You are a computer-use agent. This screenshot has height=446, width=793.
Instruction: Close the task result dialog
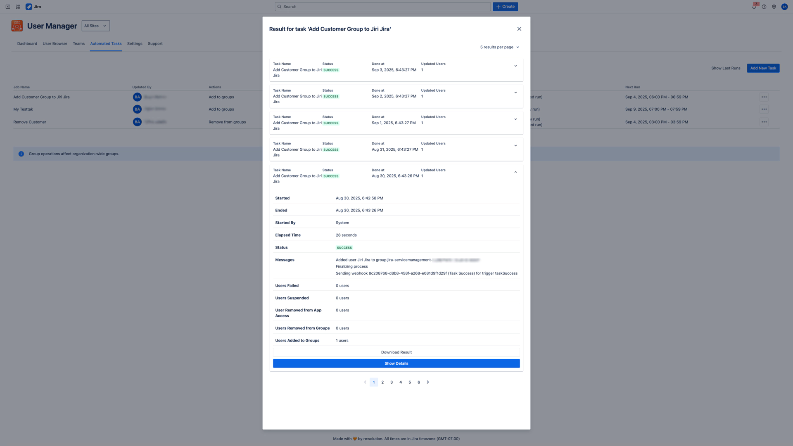(519, 29)
